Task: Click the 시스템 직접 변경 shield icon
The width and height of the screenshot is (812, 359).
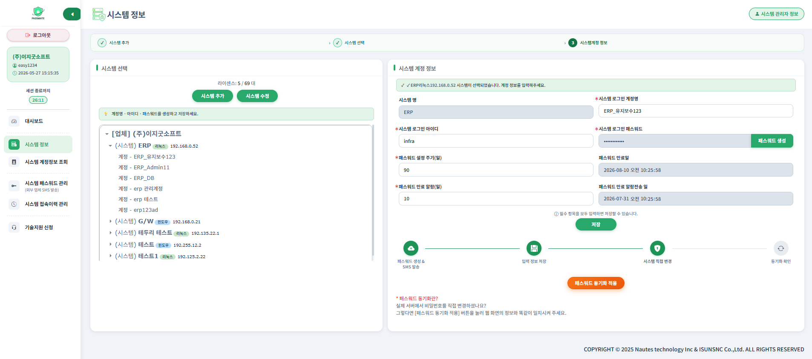Action: 657,248
